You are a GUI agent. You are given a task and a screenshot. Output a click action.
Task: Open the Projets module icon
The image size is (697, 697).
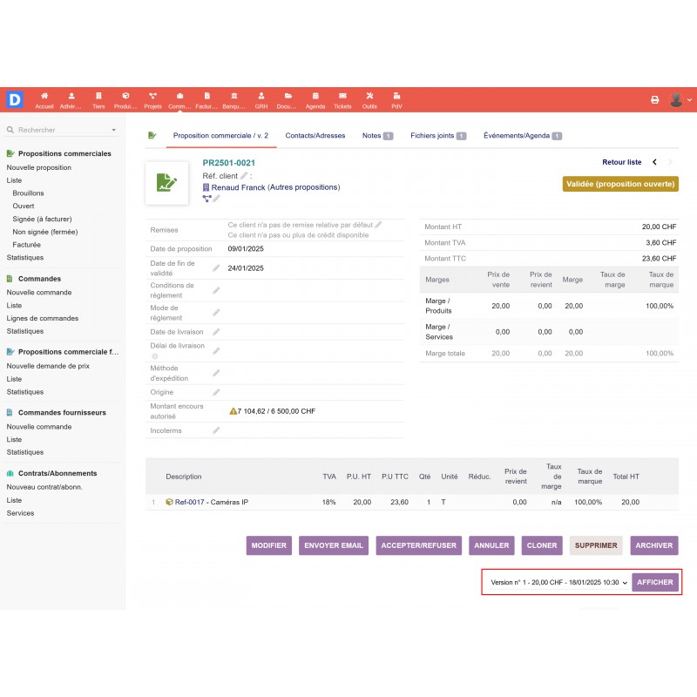coord(151,96)
